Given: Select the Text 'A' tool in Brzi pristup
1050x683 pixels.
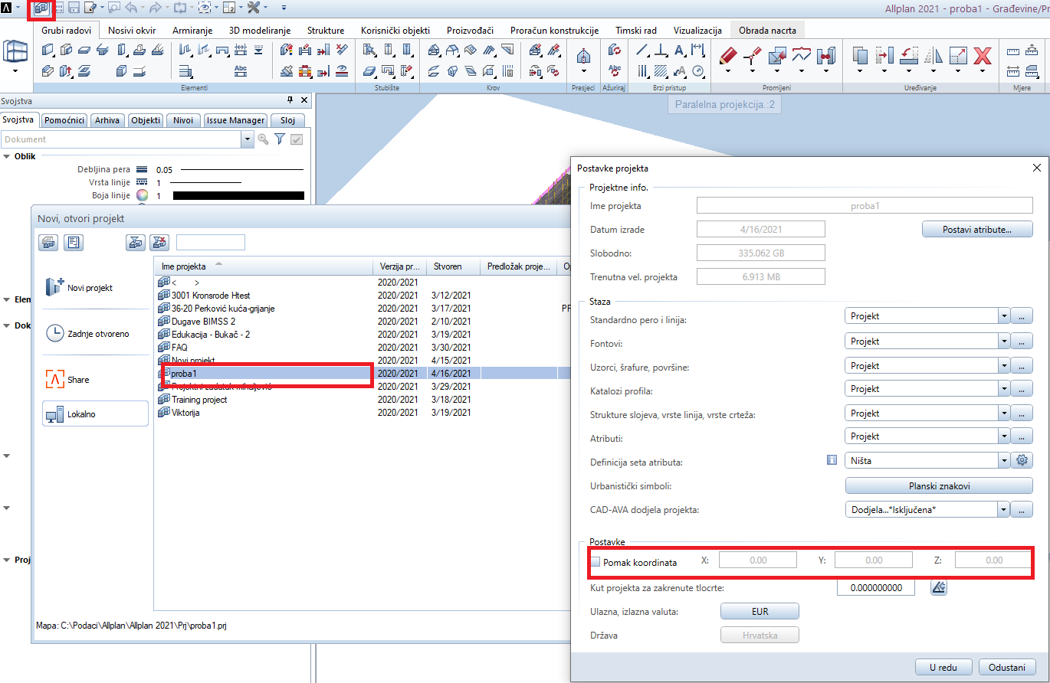Looking at the screenshot, I should tap(680, 51).
